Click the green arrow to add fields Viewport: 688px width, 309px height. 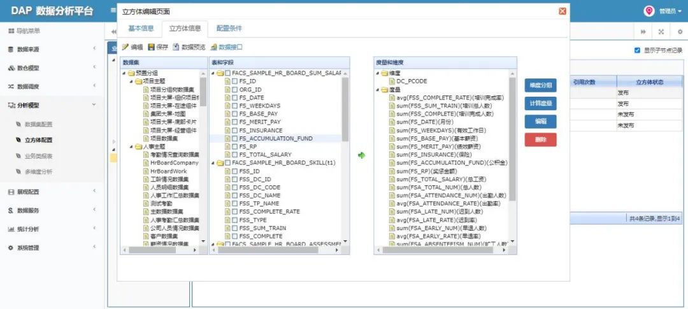[x=362, y=155]
